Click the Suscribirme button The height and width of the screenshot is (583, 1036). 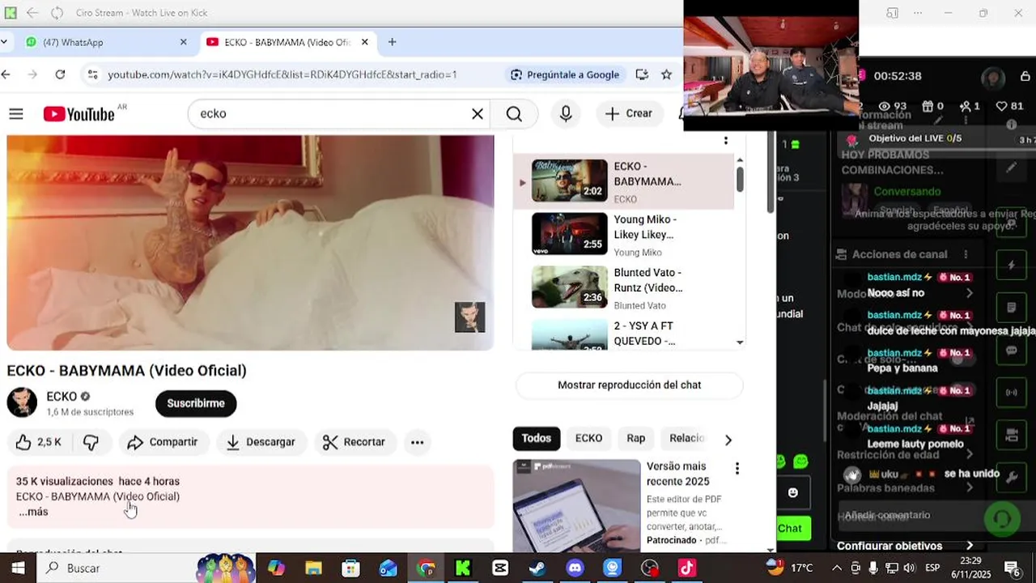pyautogui.click(x=196, y=403)
